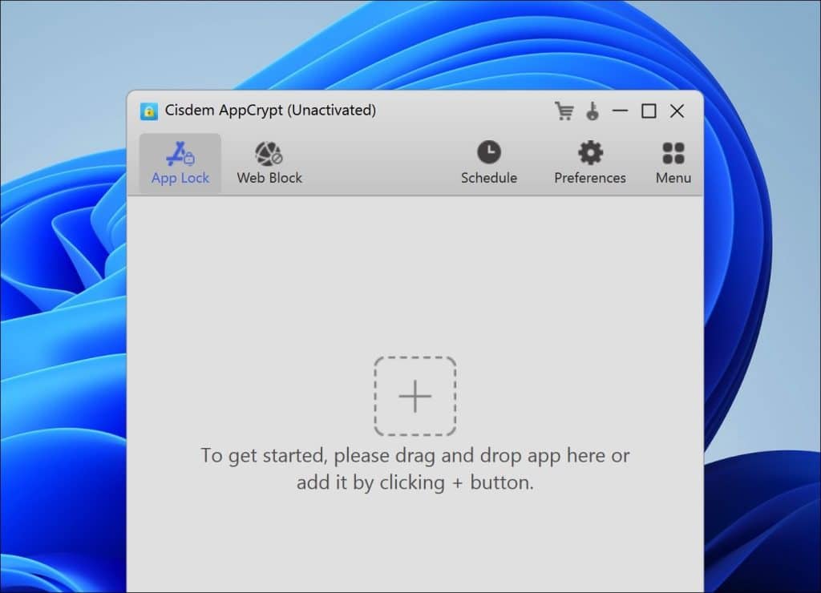Minimize the Cisdem AppCrypt window
This screenshot has width=821, height=593.
621,111
